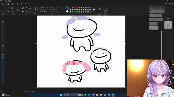This screenshot has width=174, height=97.
Task: Choose the curve line shape
Action: (x=43, y=8)
